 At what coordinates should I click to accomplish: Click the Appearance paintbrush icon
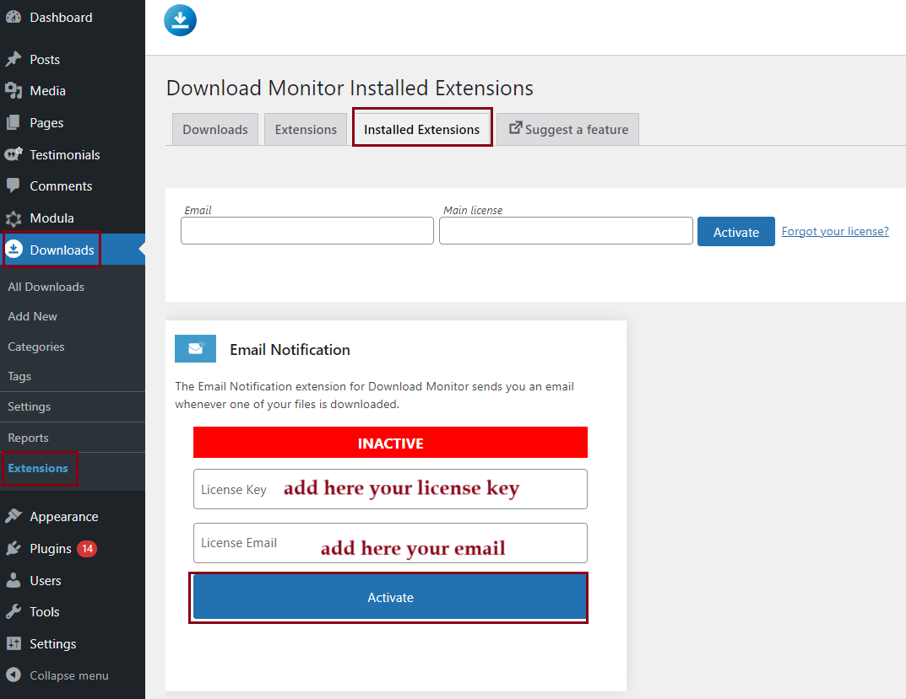tap(14, 516)
